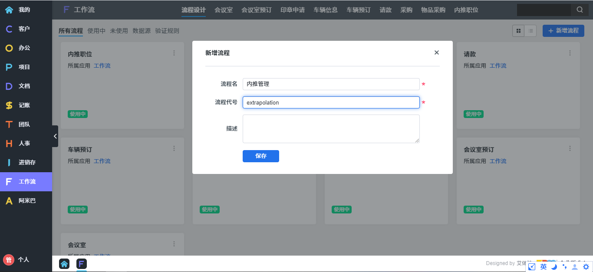Screen dimensions: 593x272
Task: Close the 新增流程 dialog
Action: [436, 52]
